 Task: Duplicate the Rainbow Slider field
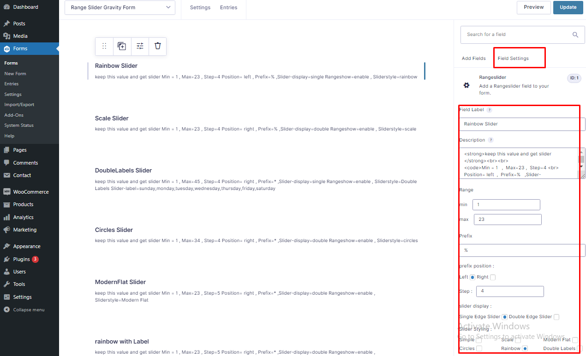(x=122, y=46)
